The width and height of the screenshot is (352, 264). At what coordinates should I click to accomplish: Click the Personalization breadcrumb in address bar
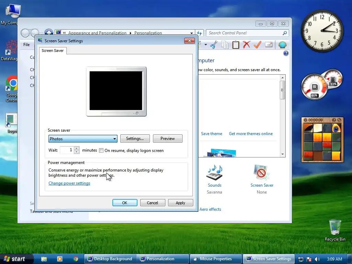[x=148, y=33]
